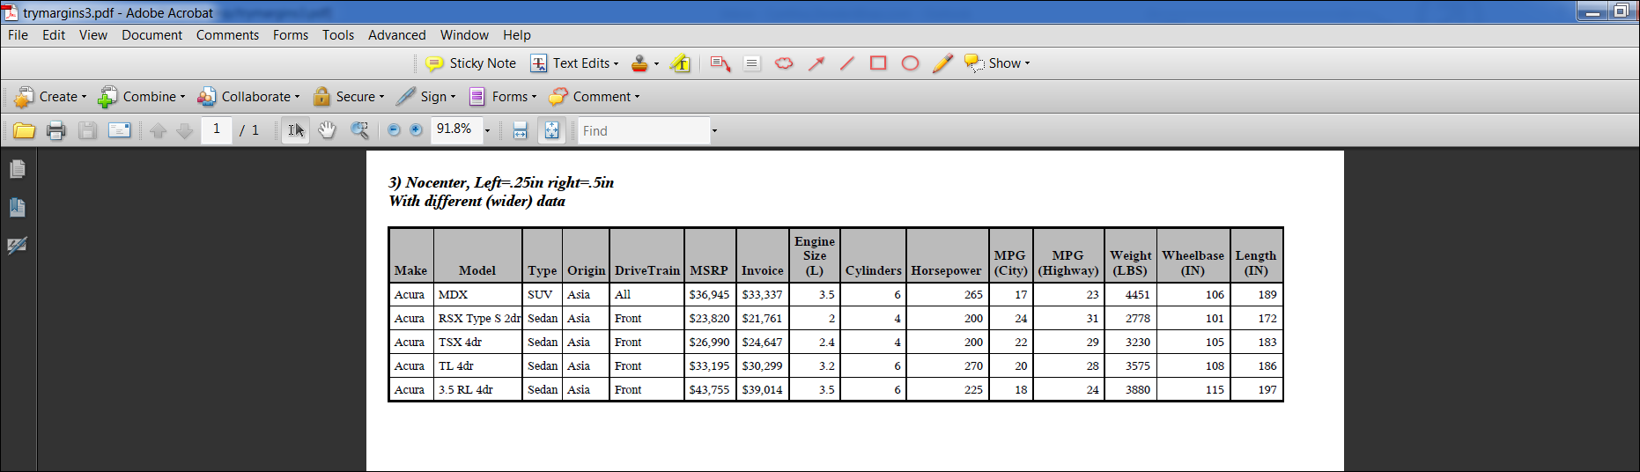Open the Document menu
Image resolution: width=1640 pixels, height=472 pixels.
tap(152, 35)
